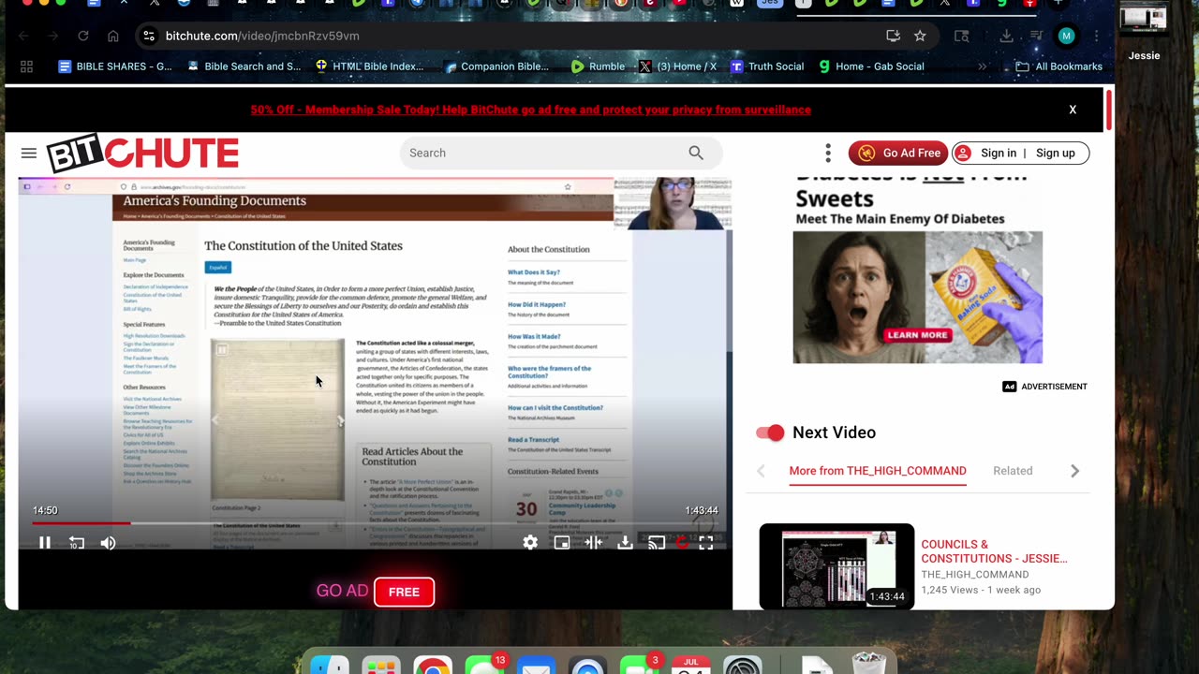The width and height of the screenshot is (1199, 674).
Task: Open Rumble bookmark
Action: click(x=598, y=66)
